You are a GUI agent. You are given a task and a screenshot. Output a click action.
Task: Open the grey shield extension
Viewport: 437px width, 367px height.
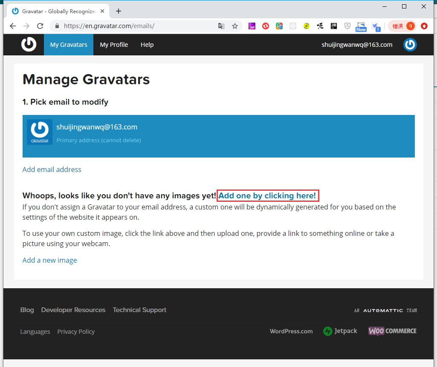(x=347, y=26)
